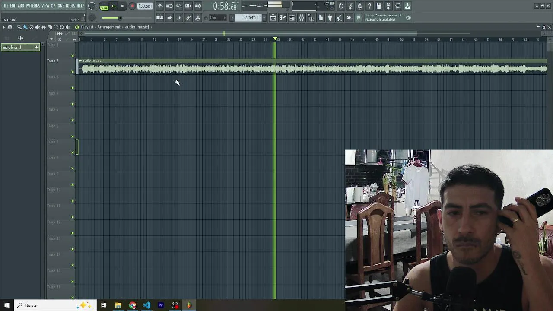Viewport: 553px width, 311px height.
Task: Open the HELP menu
Action: pos(81,6)
